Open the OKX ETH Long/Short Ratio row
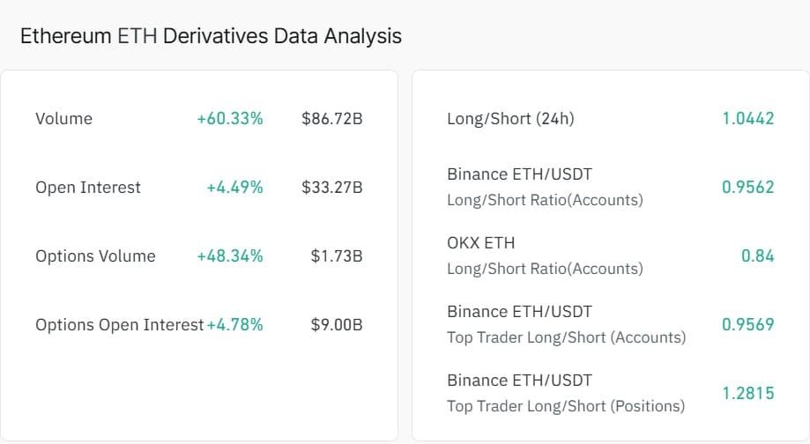This screenshot has height=444, width=810. [545, 255]
